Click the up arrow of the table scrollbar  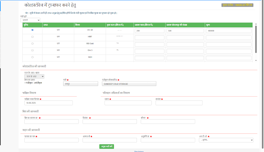point(256,24)
